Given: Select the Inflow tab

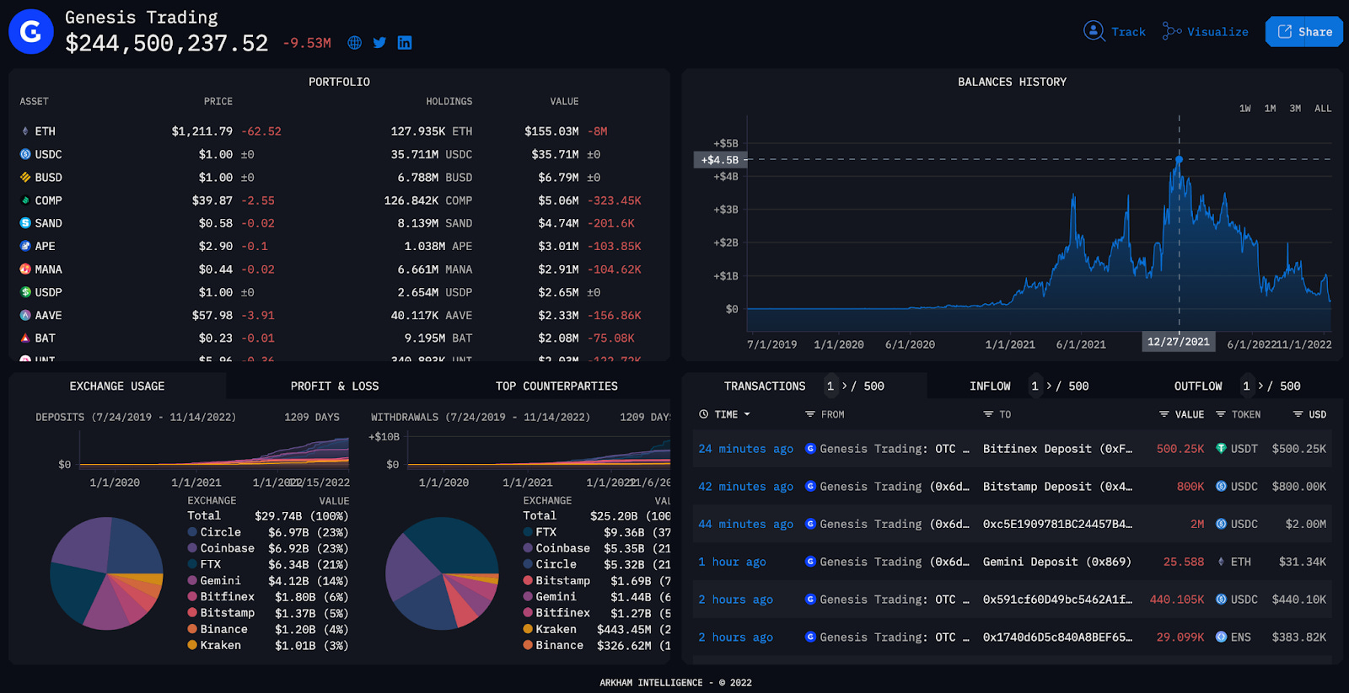Looking at the screenshot, I should click(990, 386).
